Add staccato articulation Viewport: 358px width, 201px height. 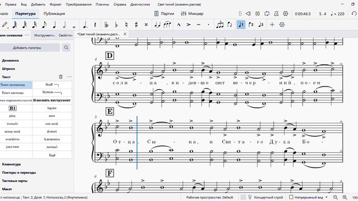pyautogui.click(x=209, y=25)
